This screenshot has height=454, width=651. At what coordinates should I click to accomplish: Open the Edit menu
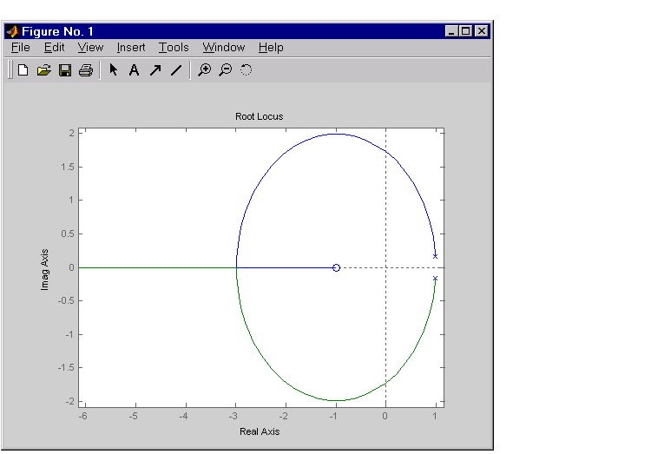tap(54, 48)
